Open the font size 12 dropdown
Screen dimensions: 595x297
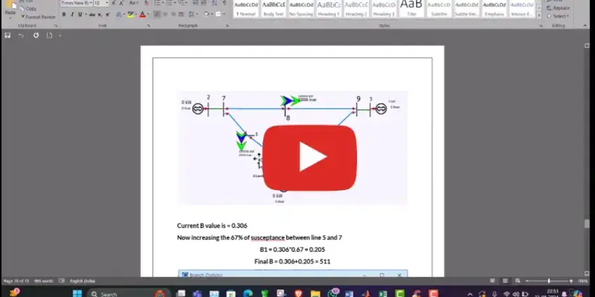[107, 3]
